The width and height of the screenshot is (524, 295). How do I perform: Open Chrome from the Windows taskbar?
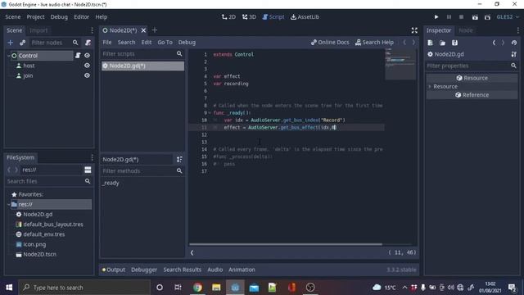[197, 288]
